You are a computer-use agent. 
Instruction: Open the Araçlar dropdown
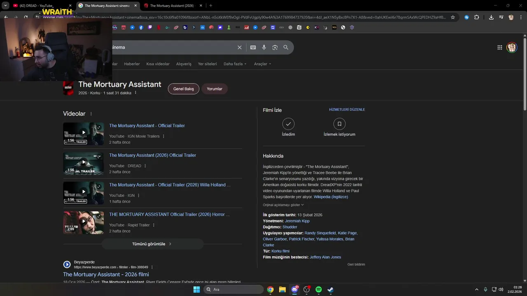pos(263,64)
